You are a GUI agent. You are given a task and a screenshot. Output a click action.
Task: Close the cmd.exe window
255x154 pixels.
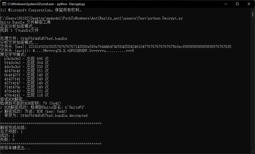tap(249, 4)
